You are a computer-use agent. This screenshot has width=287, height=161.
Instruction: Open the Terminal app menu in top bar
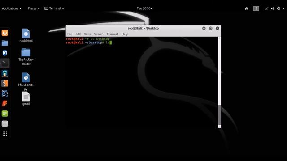click(x=54, y=8)
